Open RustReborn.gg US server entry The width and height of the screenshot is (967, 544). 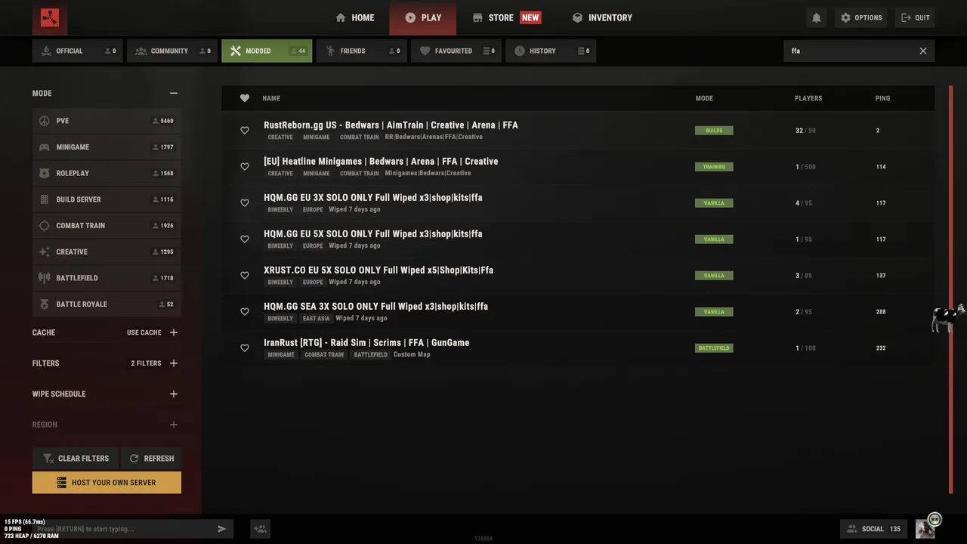tap(578, 131)
